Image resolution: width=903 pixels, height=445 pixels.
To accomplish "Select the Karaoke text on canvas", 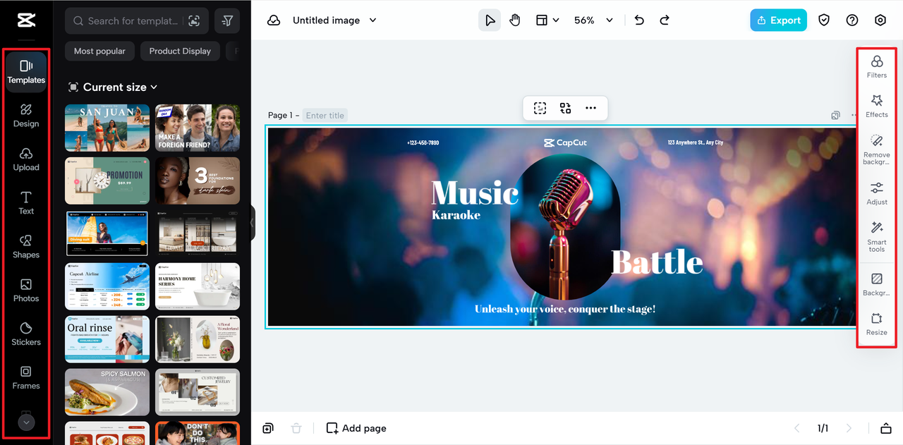I will (456, 215).
